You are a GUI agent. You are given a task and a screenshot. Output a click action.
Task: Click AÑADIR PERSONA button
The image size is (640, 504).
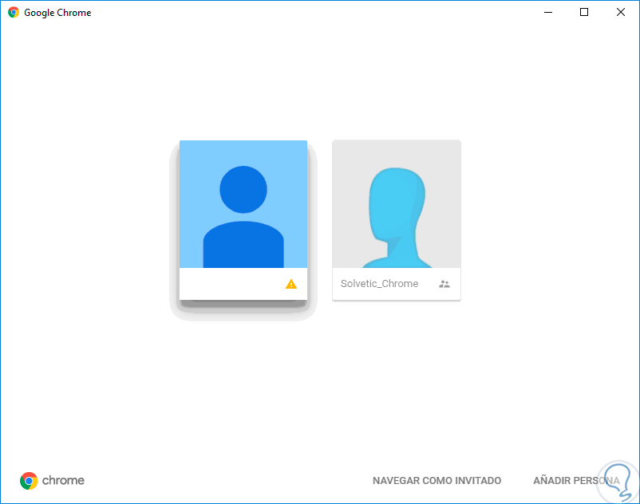(x=576, y=481)
